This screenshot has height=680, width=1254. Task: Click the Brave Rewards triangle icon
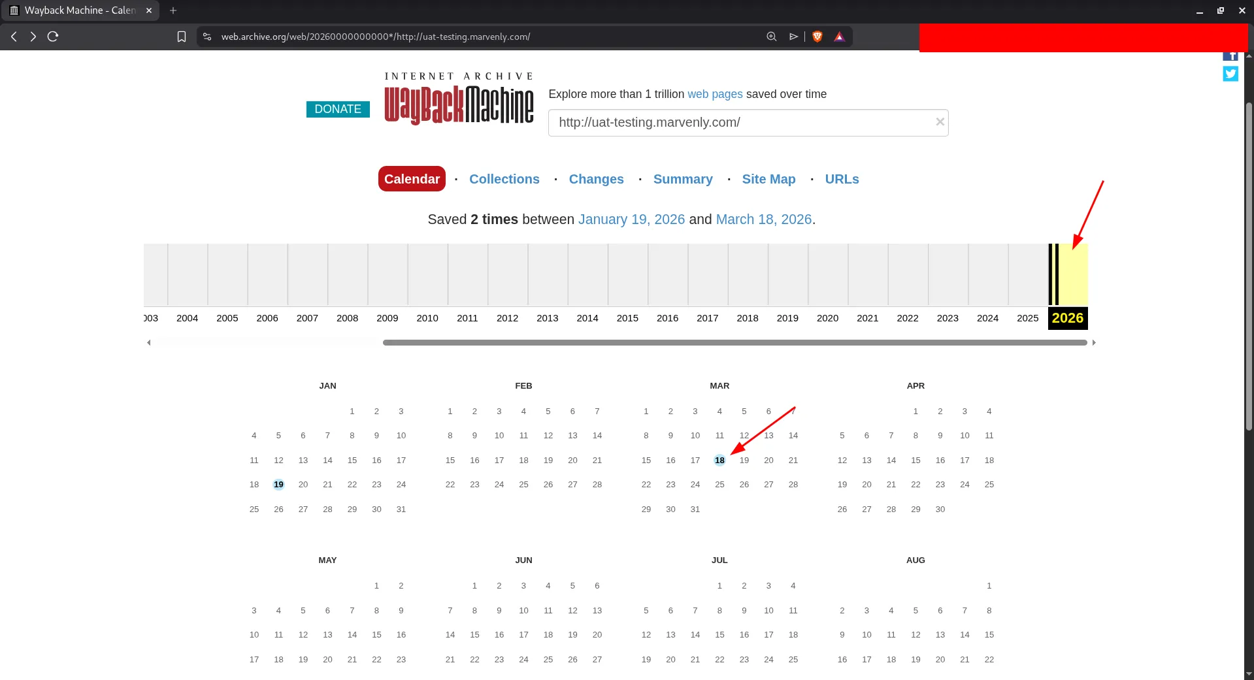point(839,37)
